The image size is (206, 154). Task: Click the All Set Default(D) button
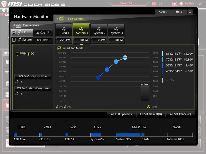click(151, 114)
